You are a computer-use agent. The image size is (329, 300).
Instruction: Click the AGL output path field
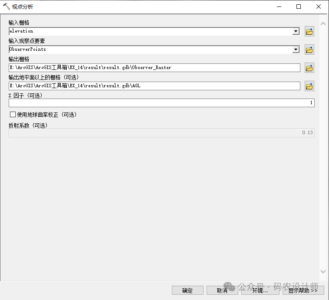tap(154, 86)
